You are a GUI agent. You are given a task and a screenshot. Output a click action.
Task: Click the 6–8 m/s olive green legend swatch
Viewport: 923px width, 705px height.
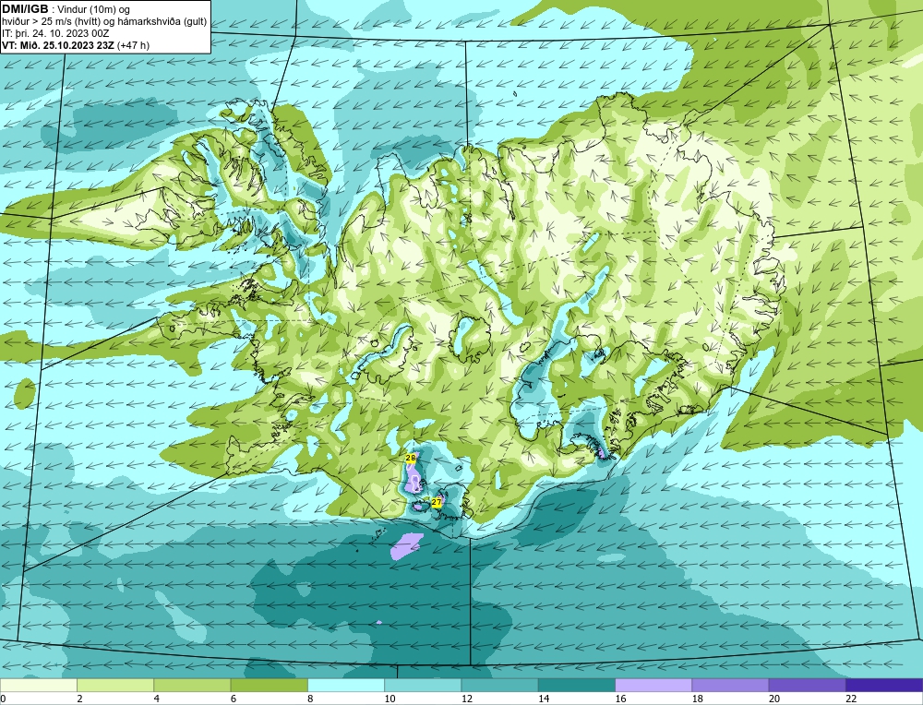pyautogui.click(x=269, y=685)
